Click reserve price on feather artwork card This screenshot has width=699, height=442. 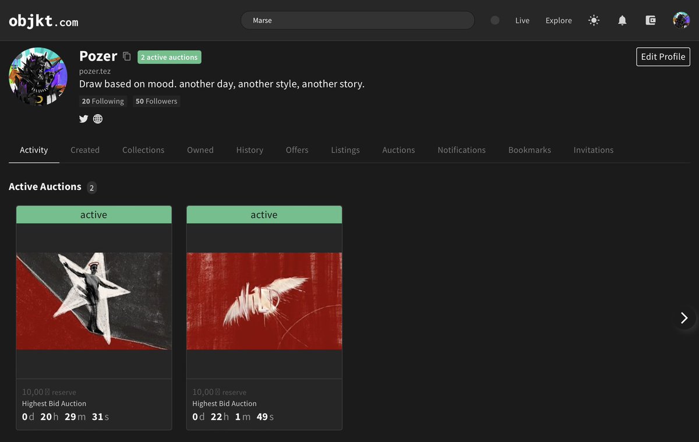tap(220, 392)
